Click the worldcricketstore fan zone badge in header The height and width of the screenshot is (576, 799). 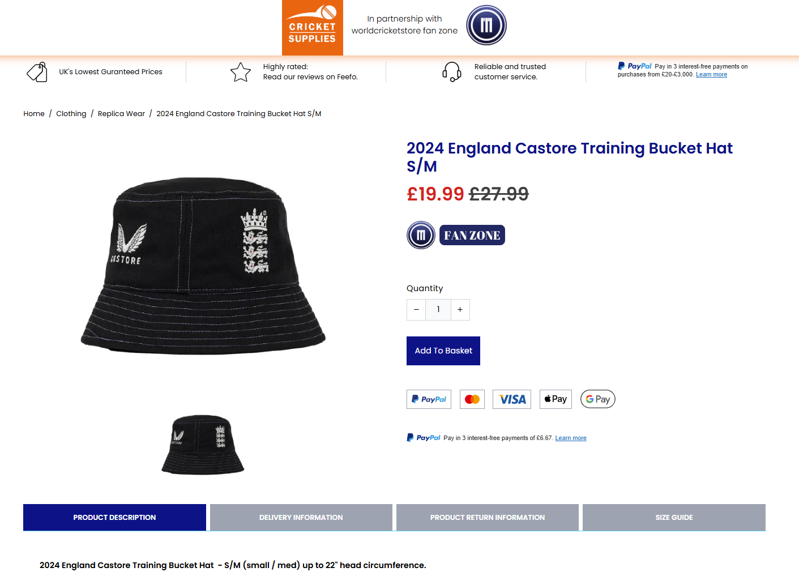(486, 25)
